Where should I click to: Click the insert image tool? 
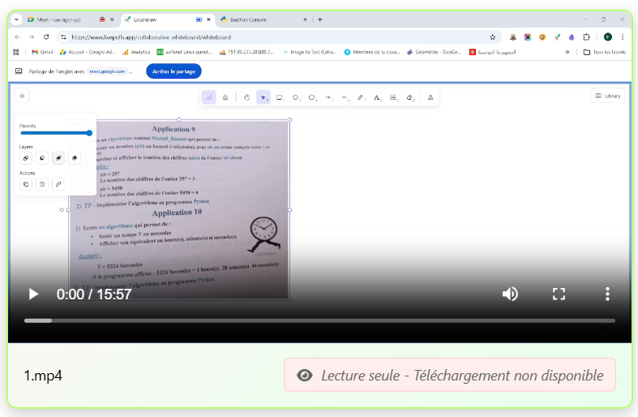tap(393, 97)
